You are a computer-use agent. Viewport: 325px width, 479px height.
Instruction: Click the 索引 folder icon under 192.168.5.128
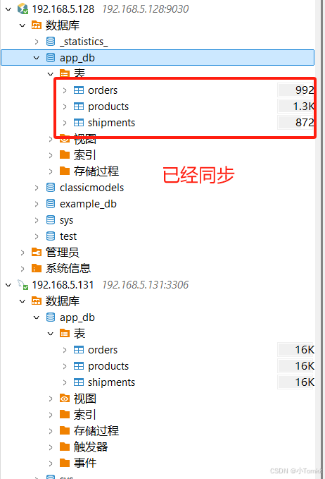(x=65, y=155)
